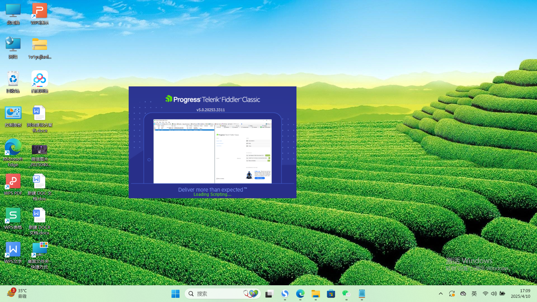Select the WPS演示 shortcut icon
Viewport: 537px width, 302px height.
[x=39, y=14]
